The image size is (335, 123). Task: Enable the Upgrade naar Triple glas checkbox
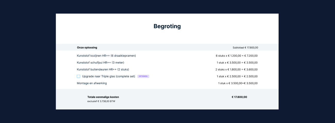coord(79,76)
